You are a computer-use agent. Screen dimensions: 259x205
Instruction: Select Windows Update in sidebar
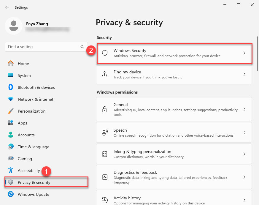[33, 194]
